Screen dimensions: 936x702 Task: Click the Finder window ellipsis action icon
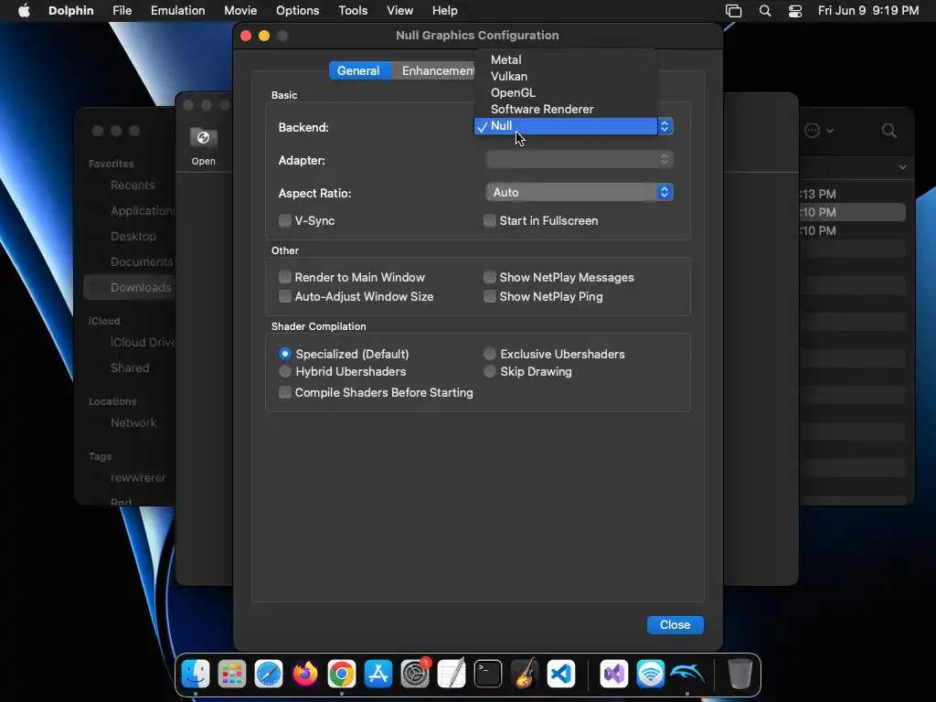pos(812,130)
